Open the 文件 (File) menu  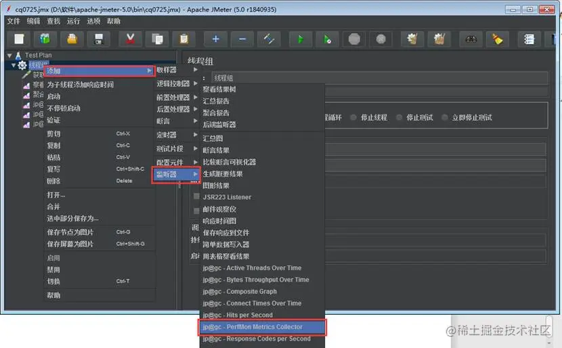click(x=14, y=21)
